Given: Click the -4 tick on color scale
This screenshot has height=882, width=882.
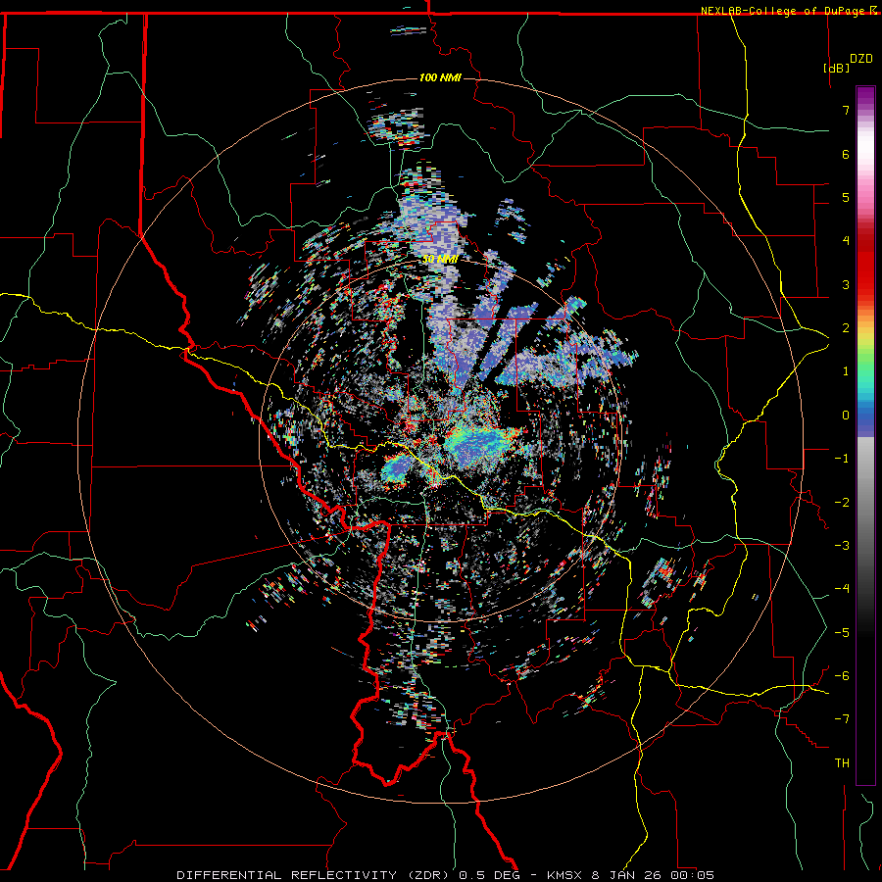Looking at the screenshot, I should (842, 589).
